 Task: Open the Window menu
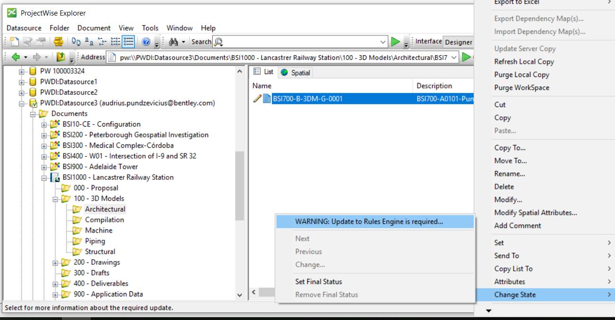(180, 28)
